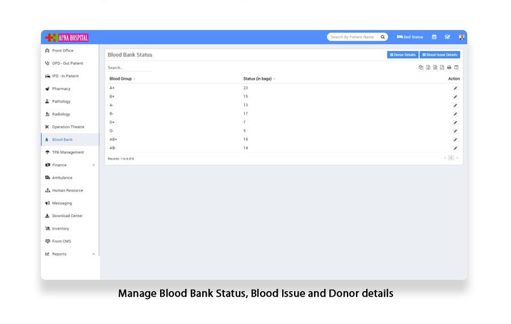Click the AB+ blood group cell
511x324 pixels.
click(113, 139)
